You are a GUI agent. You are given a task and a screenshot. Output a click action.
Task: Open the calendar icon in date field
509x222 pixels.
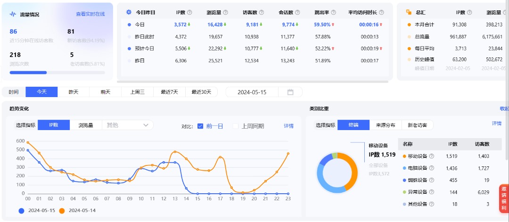tap(290, 92)
